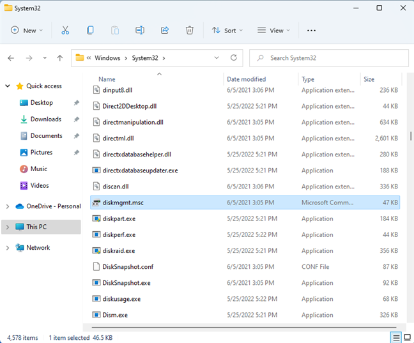Switch to large thumbnails view icon
This screenshot has height=343, width=414.
pyautogui.click(x=408, y=337)
